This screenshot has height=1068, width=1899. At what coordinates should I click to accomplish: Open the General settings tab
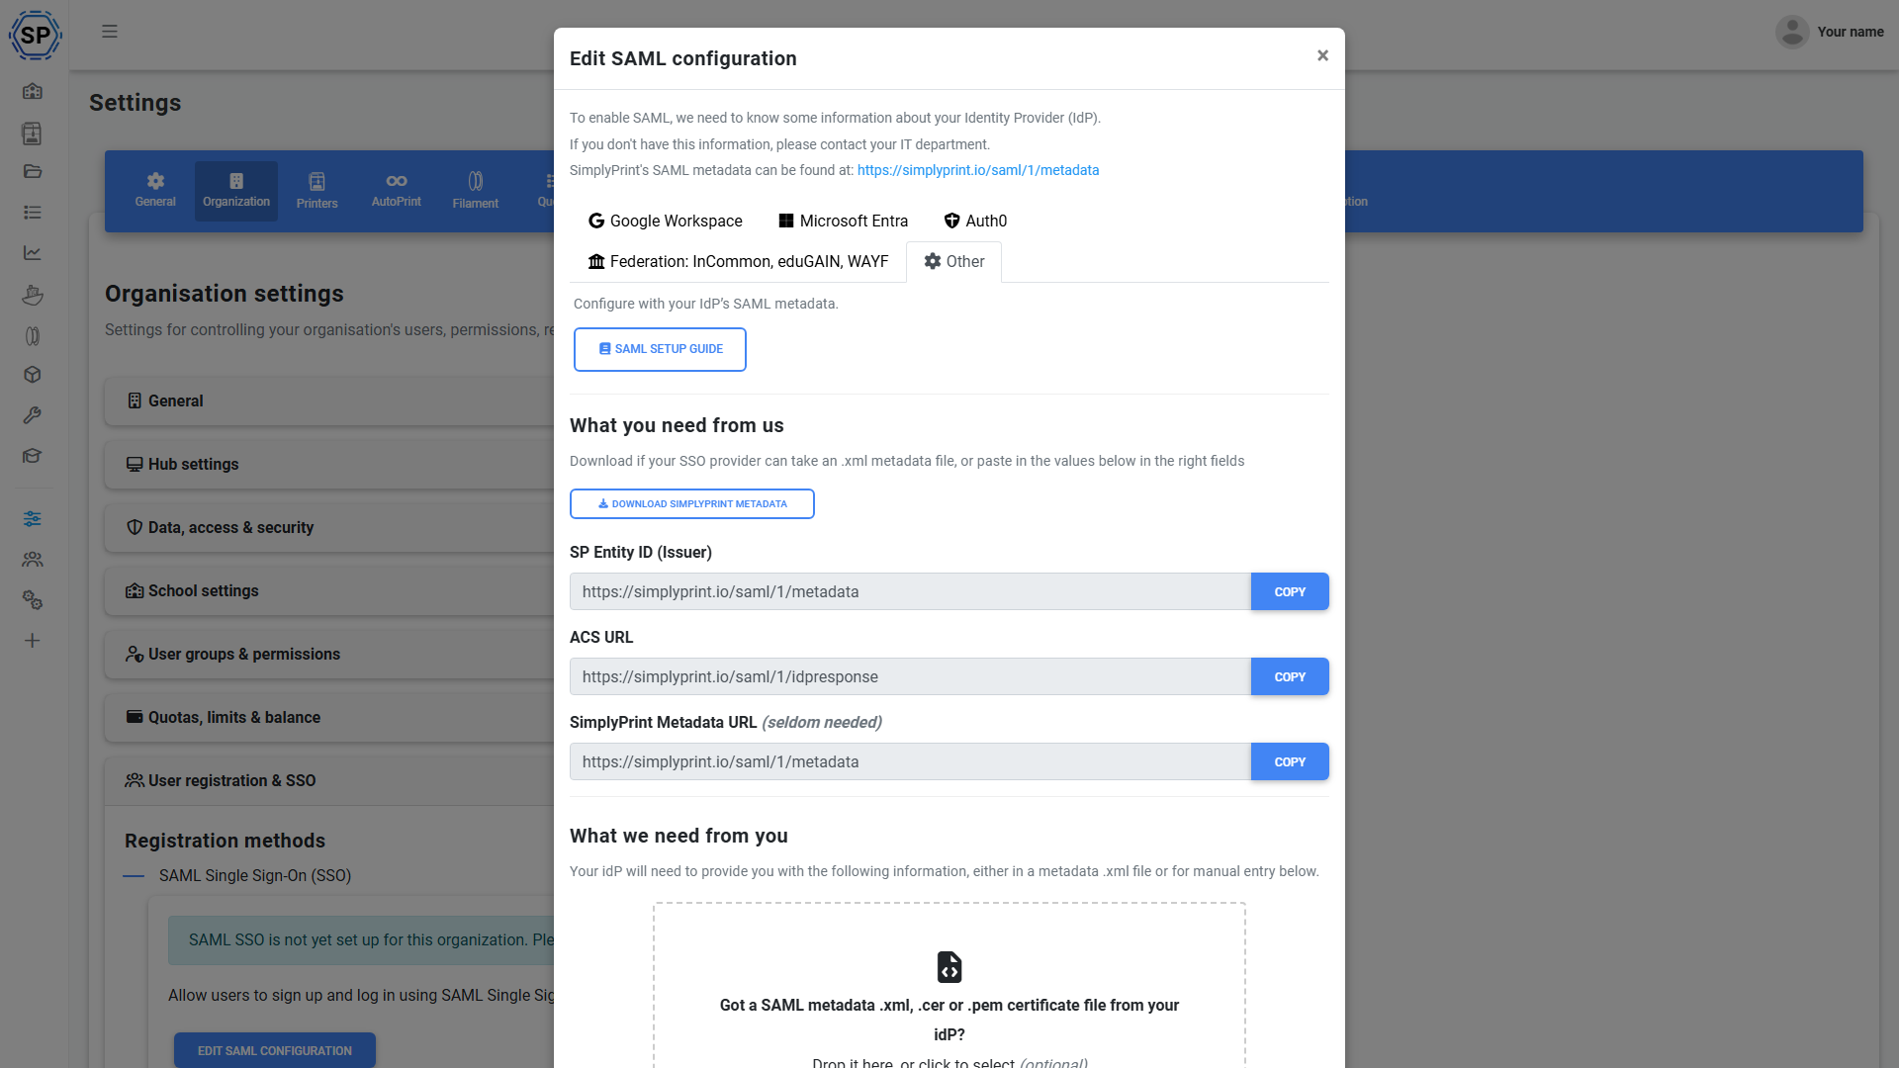pos(155,191)
